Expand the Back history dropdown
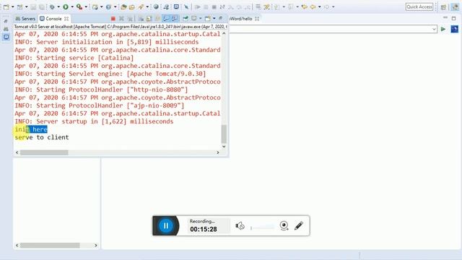This screenshot has height=260, width=462. [x=319, y=6]
